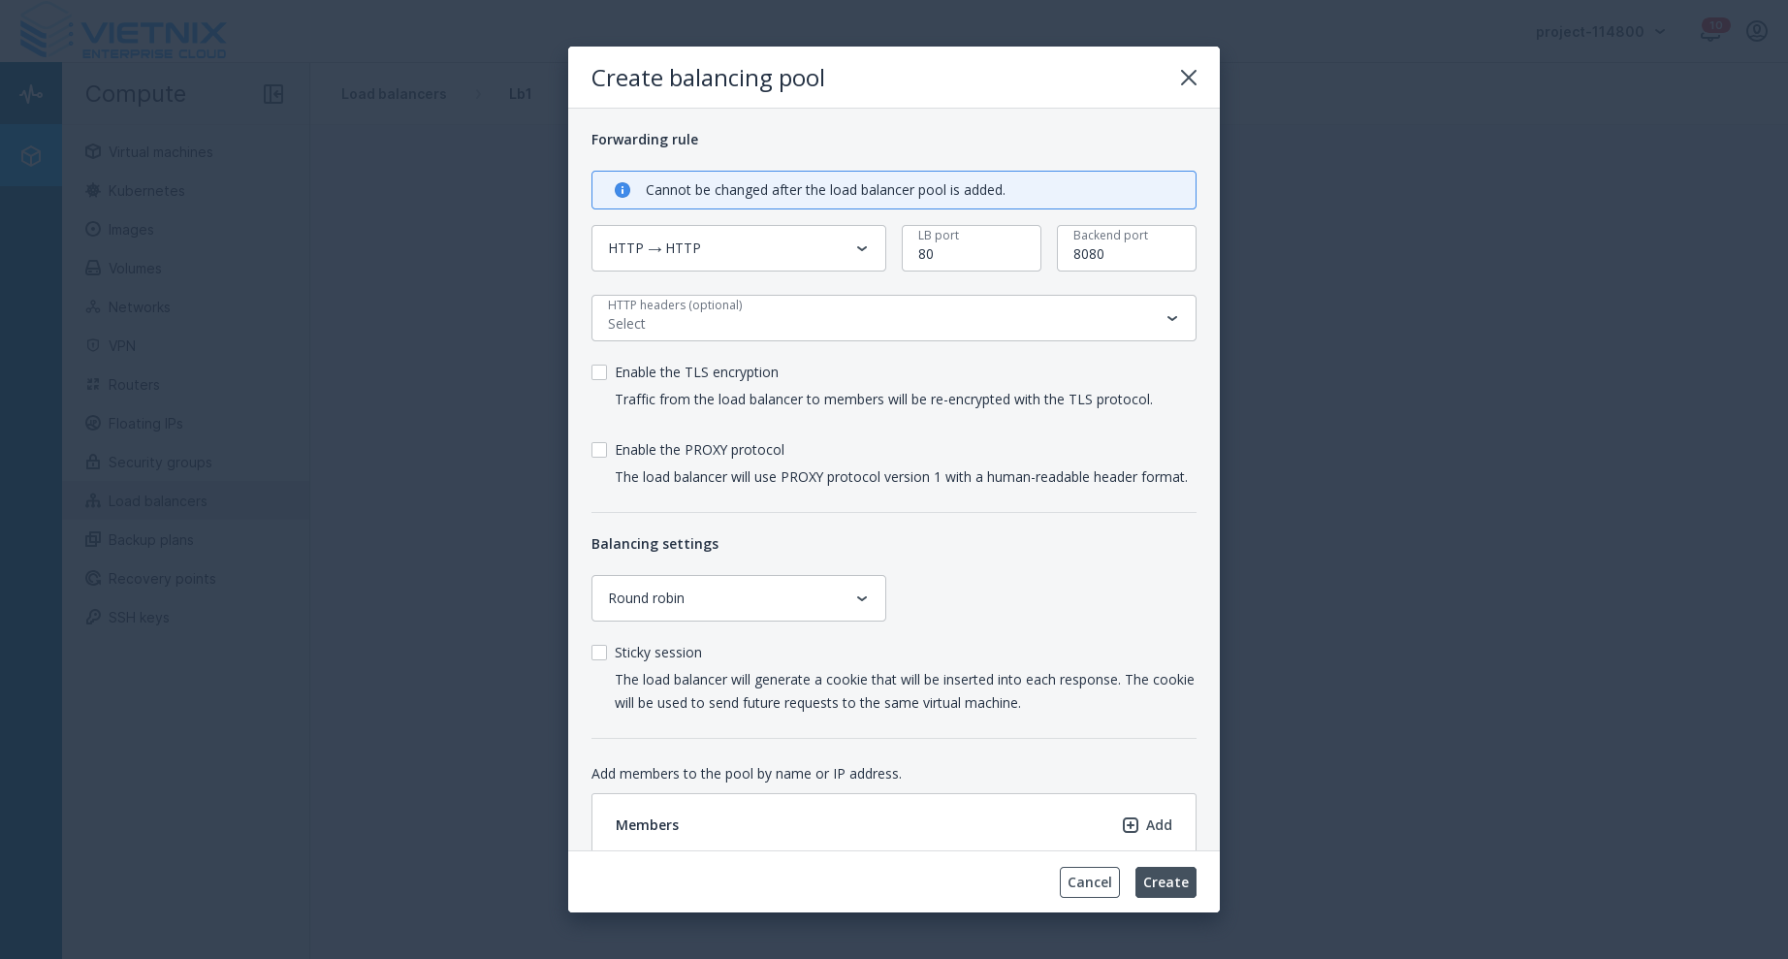The width and height of the screenshot is (1788, 959).
Task: Expand the HTTP headers optional dropdown
Action: [893, 318]
